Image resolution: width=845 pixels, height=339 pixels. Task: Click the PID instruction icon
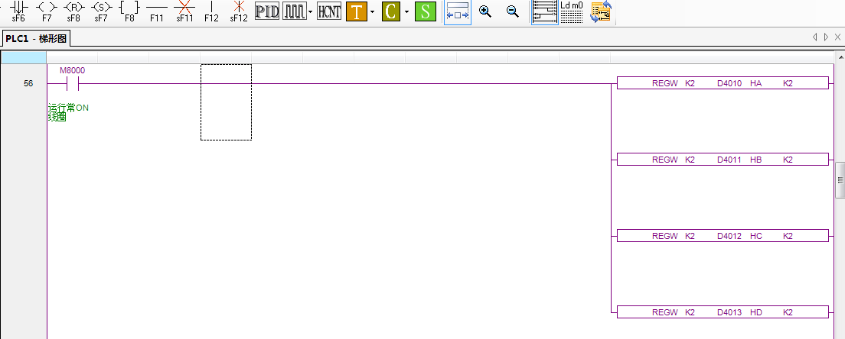click(266, 11)
